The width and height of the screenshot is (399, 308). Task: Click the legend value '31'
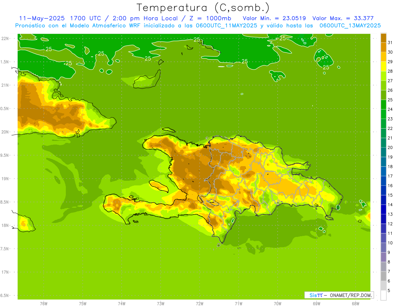pos(390,43)
